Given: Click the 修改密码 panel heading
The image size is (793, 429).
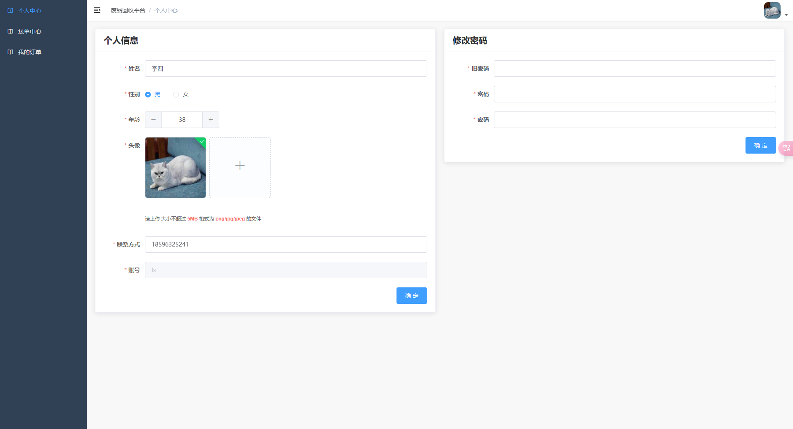Looking at the screenshot, I should pyautogui.click(x=470, y=40).
